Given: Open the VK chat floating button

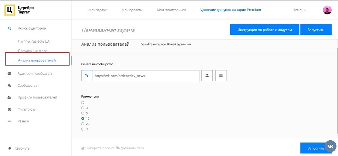Looking at the screenshot, I should coord(330,146).
